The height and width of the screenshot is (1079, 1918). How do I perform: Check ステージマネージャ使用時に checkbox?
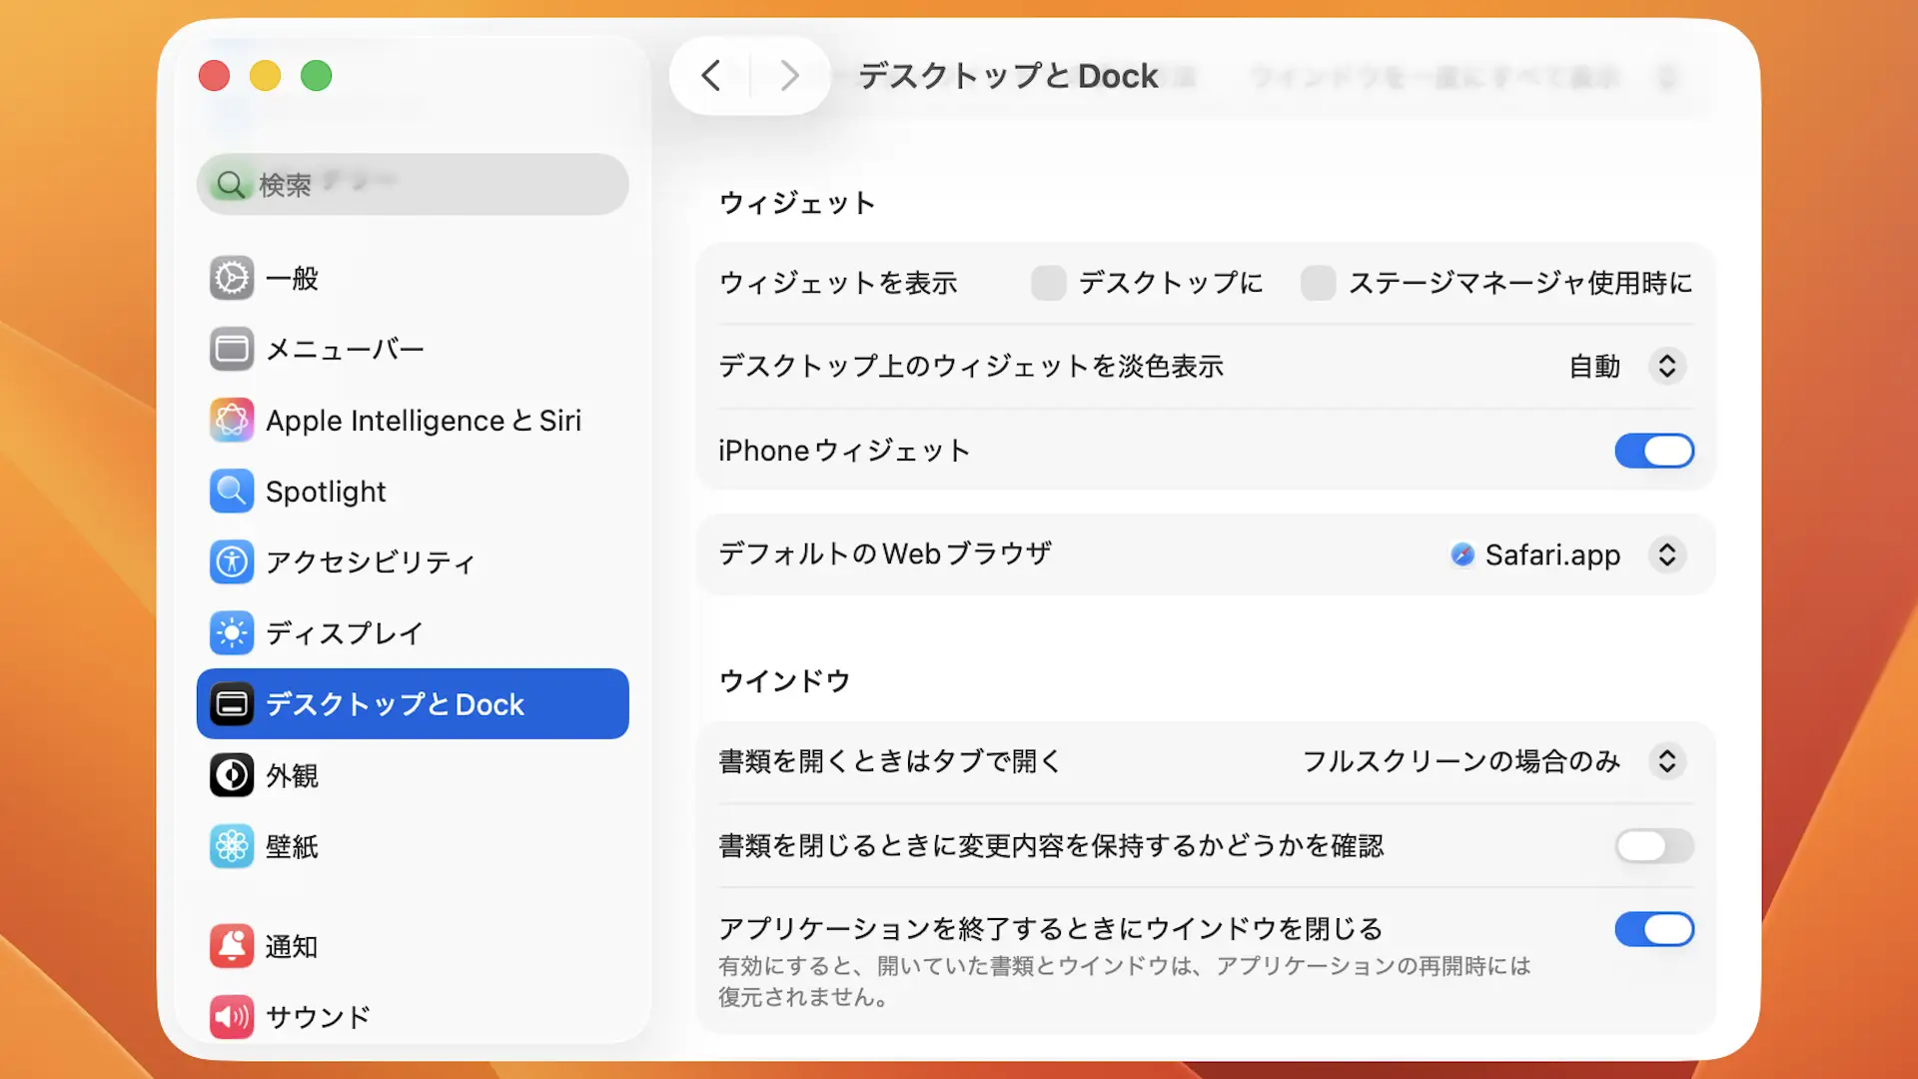pos(1318,283)
